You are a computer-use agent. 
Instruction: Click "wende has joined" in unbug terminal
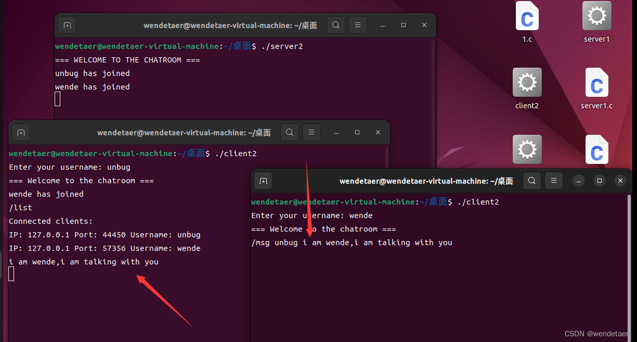point(46,194)
